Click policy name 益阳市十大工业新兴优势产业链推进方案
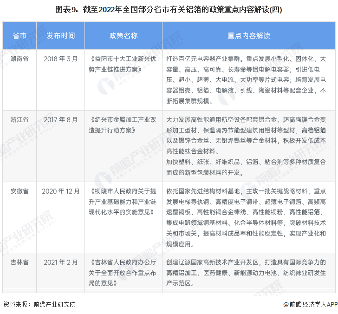Screen dimensions: 338x314 [x=123, y=64]
